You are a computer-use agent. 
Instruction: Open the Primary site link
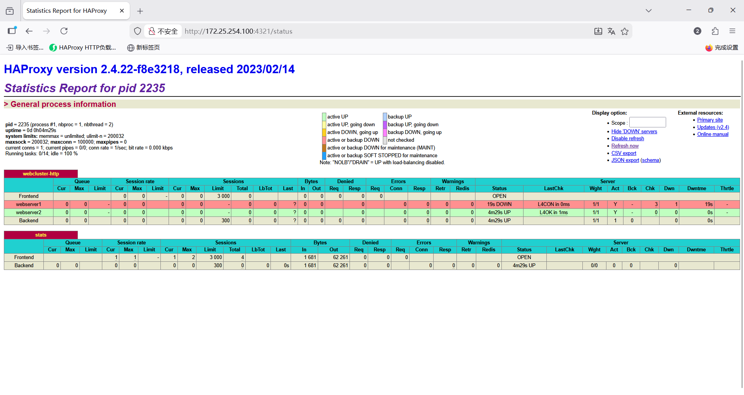point(710,120)
